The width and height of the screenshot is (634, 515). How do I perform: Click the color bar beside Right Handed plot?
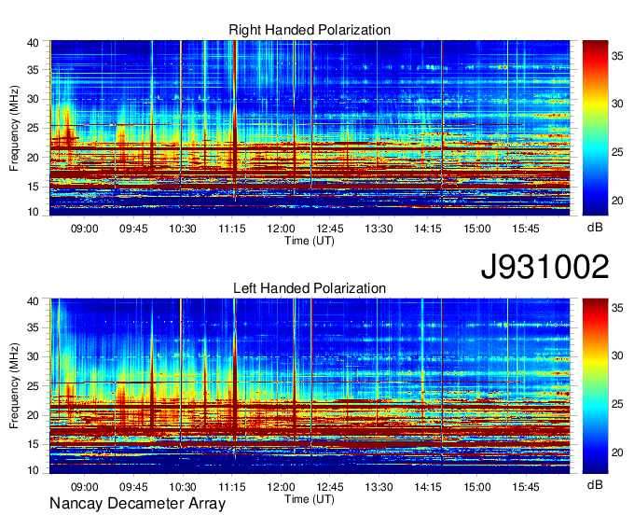(x=595, y=128)
